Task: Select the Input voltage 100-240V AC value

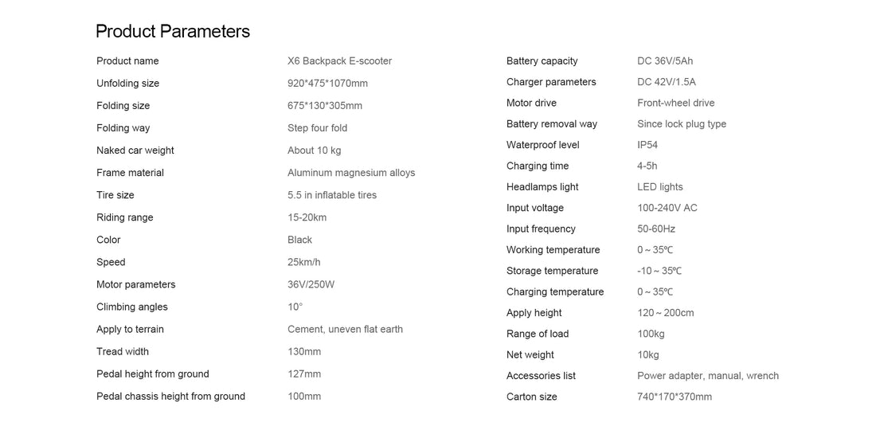Action: click(667, 208)
